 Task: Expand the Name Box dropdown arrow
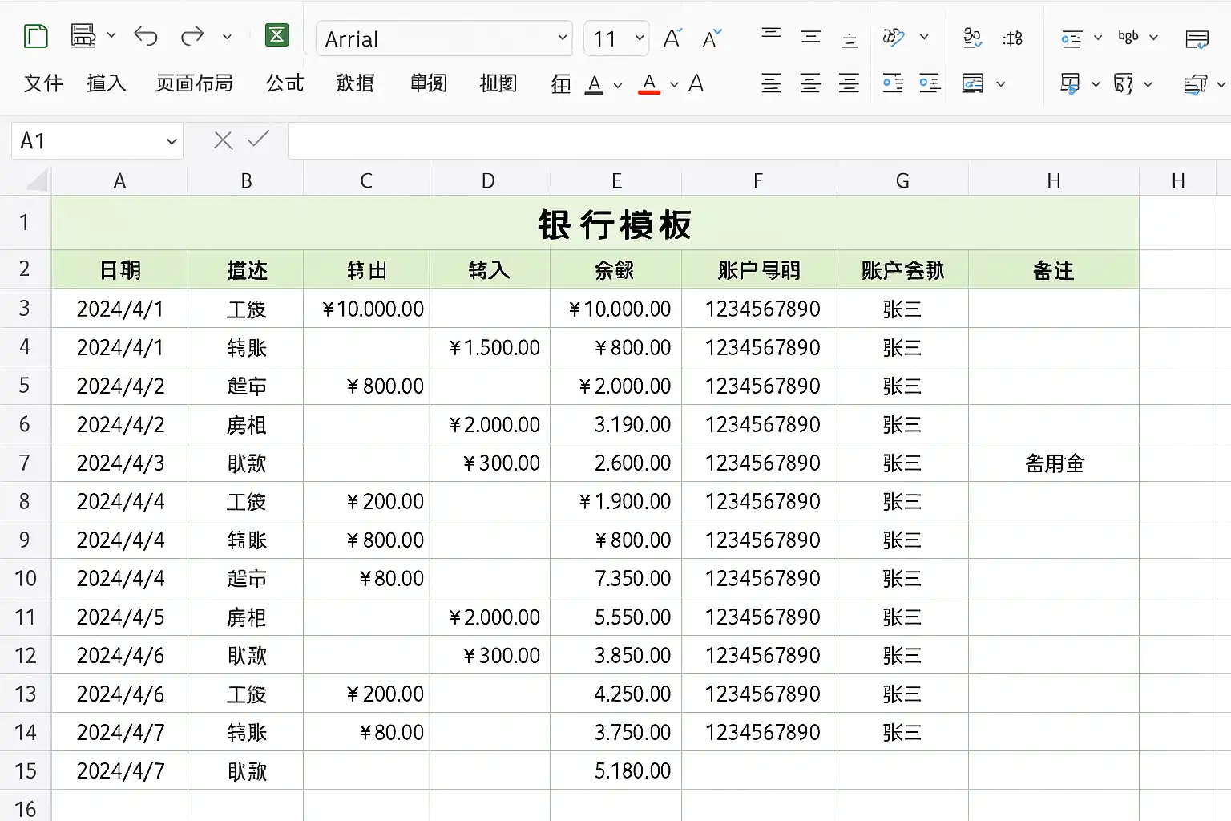171,142
